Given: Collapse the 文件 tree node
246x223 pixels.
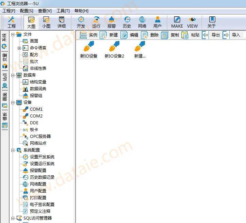Looking at the screenshot, I should pyautogui.click(x=13, y=34).
